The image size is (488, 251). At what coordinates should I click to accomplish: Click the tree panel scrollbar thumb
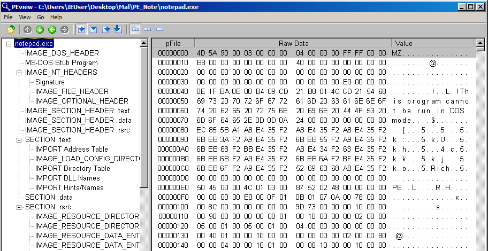(144, 117)
